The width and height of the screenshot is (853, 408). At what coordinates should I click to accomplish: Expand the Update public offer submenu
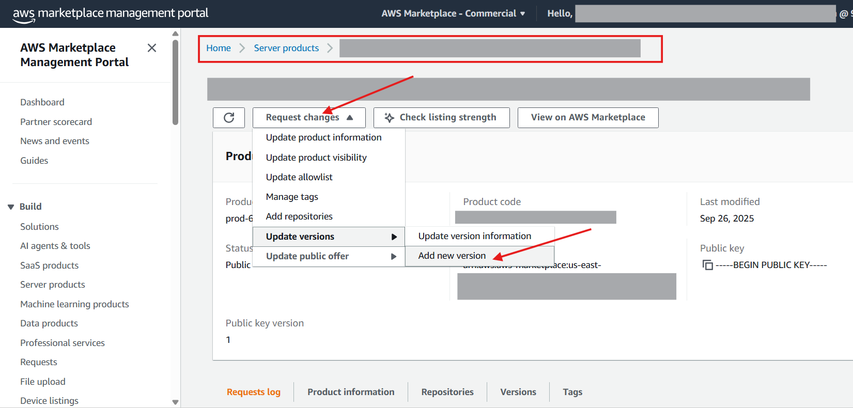[329, 256]
